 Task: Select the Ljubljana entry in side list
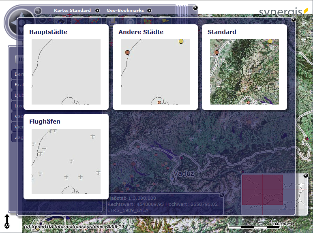tap(18, 95)
